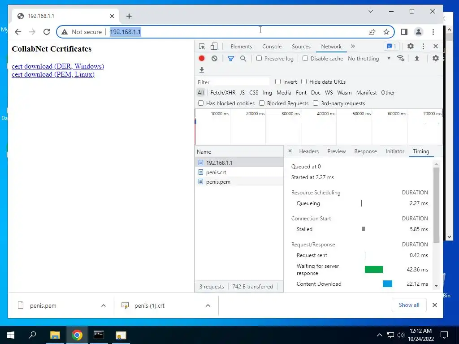Filter requests by JS type
The height and width of the screenshot is (344, 459).
click(242, 93)
